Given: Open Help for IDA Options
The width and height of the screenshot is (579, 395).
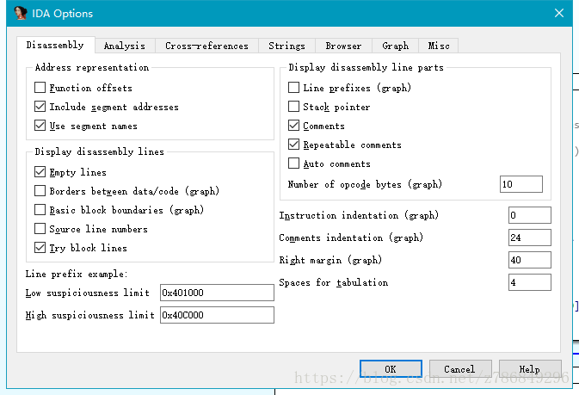Looking at the screenshot, I should 530,369.
